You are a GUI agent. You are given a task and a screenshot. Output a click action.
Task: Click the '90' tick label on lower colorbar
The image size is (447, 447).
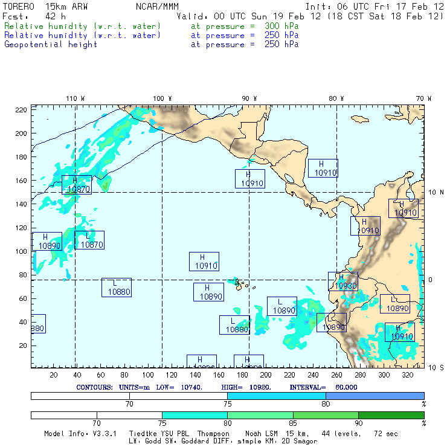click(x=359, y=423)
